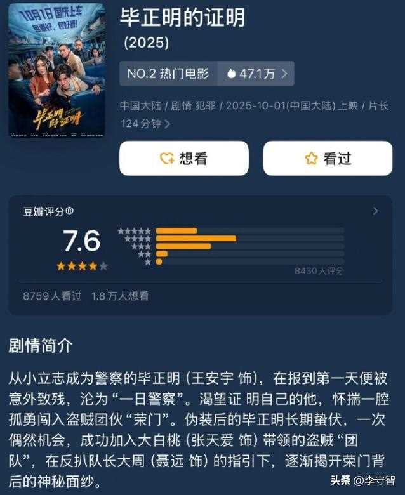Tap the 头条 logo watermark

341,480
